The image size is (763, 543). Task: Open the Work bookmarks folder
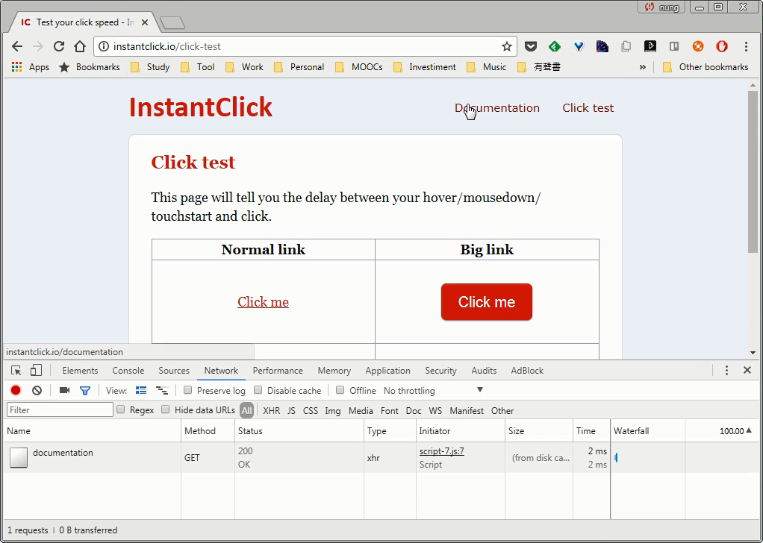[x=244, y=67]
